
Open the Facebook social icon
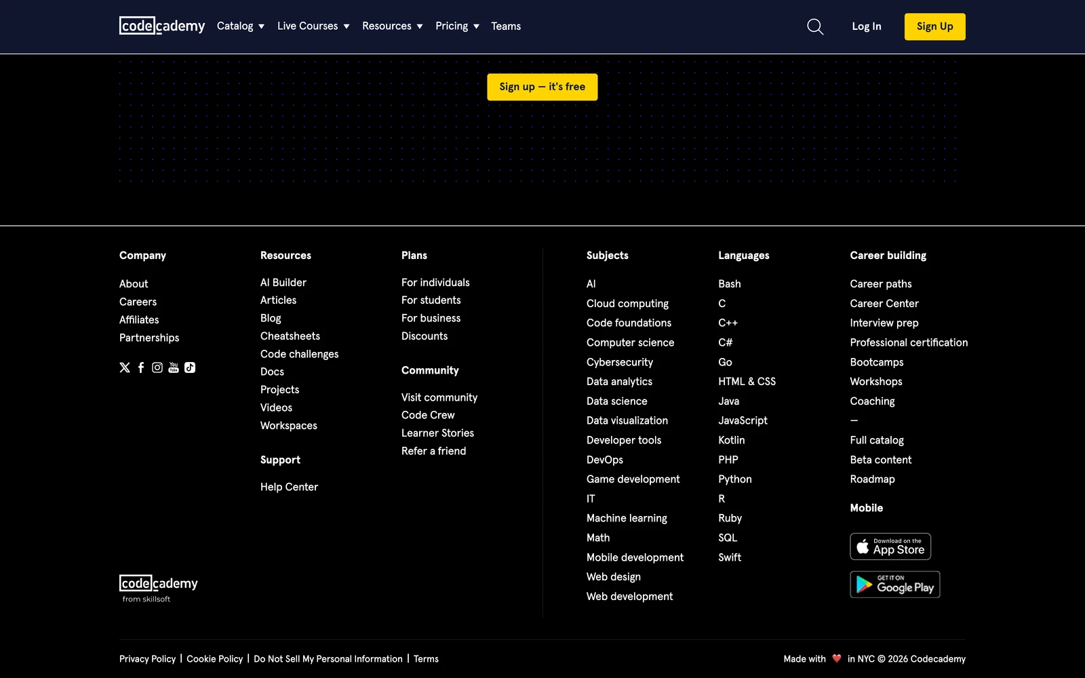(141, 367)
